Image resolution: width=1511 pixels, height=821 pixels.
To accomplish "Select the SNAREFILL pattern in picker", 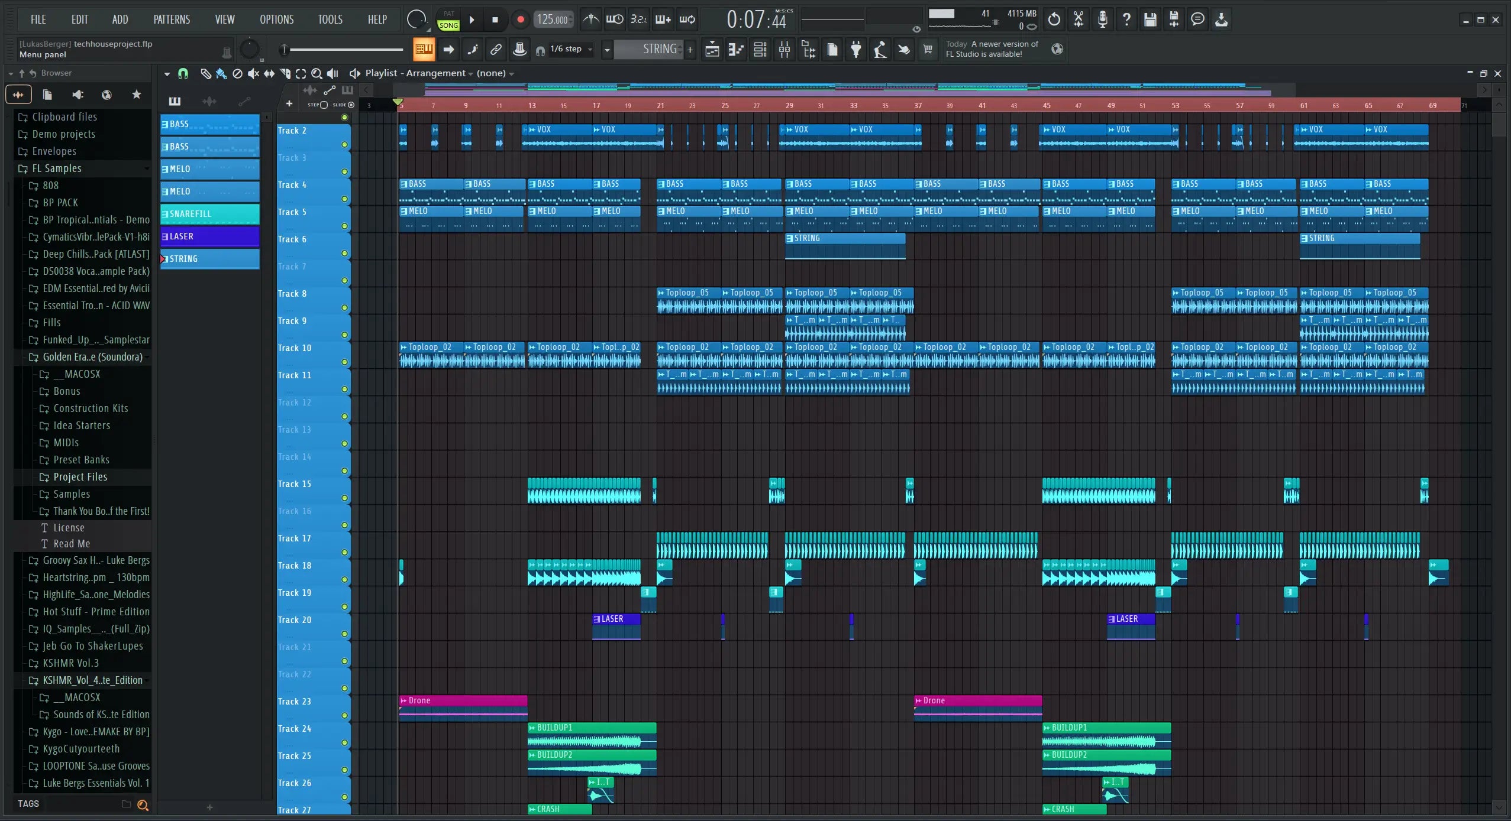I will click(209, 214).
